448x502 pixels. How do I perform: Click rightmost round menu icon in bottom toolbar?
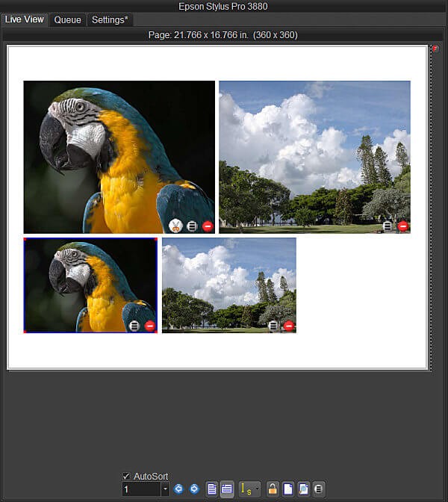coord(318,489)
